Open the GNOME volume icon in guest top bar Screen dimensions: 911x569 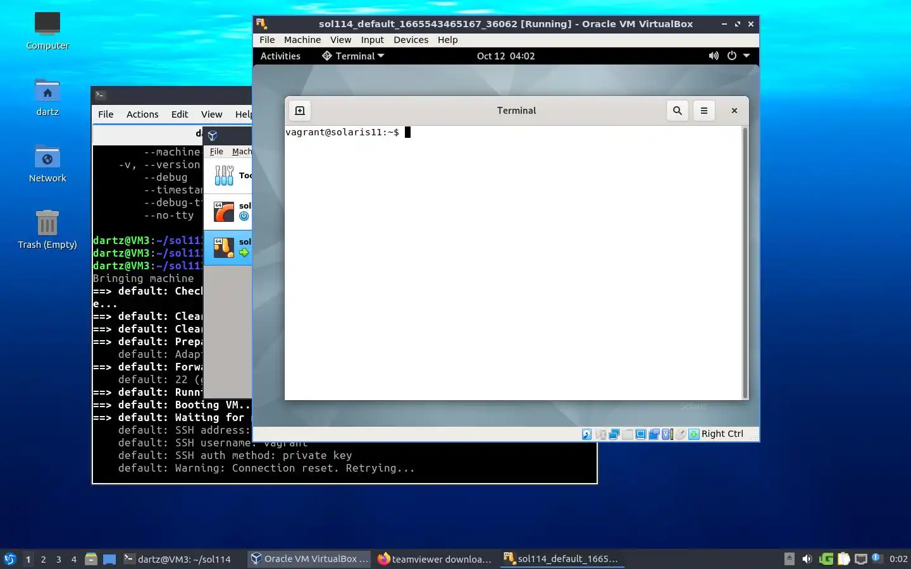714,56
